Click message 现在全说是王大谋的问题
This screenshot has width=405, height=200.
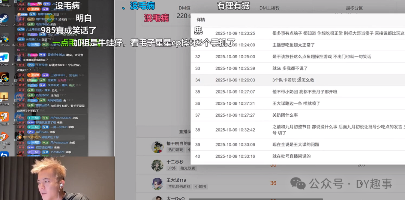296,144
